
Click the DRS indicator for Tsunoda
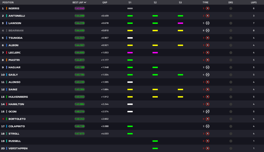231,38
